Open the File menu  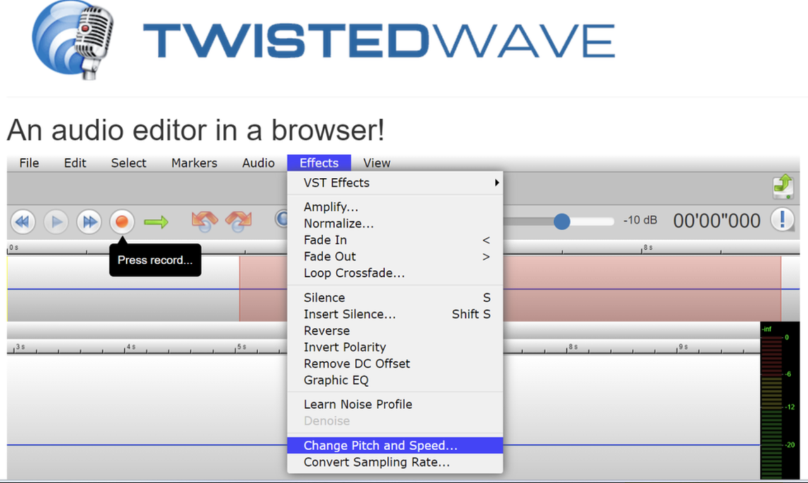pos(28,163)
